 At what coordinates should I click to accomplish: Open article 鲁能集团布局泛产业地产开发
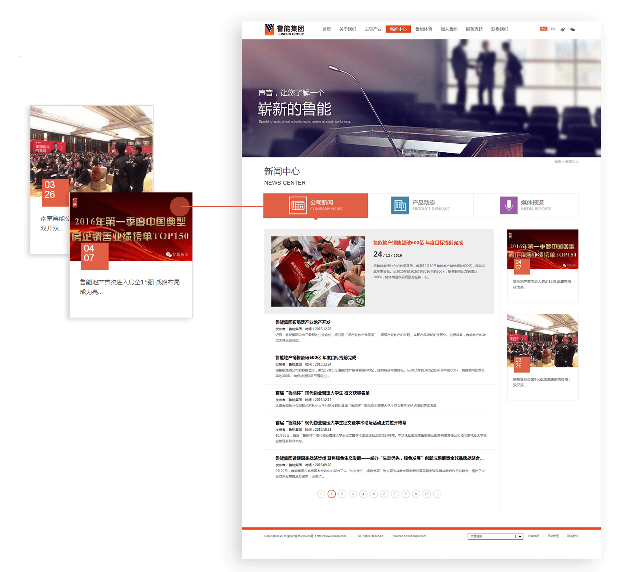[303, 322]
